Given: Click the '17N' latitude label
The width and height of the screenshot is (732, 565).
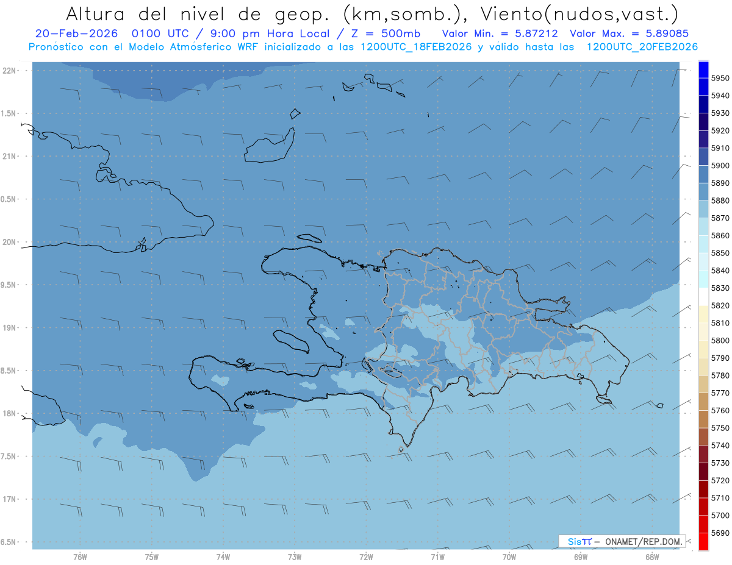Looking at the screenshot, I should (x=9, y=499).
